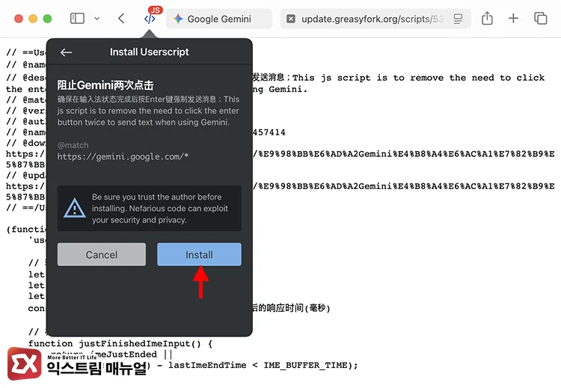Click the script description paragraph in the popup

click(149, 111)
